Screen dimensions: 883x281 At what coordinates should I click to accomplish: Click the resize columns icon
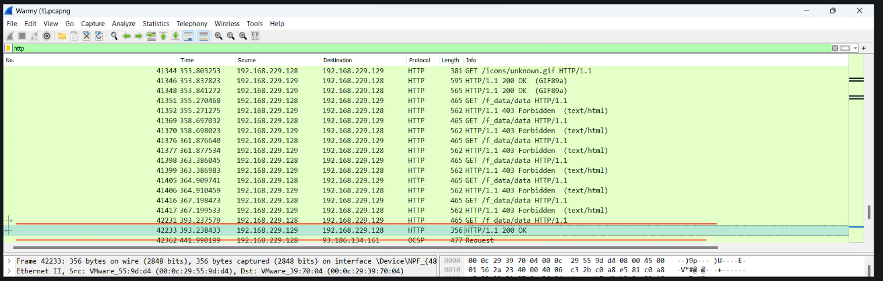255,36
